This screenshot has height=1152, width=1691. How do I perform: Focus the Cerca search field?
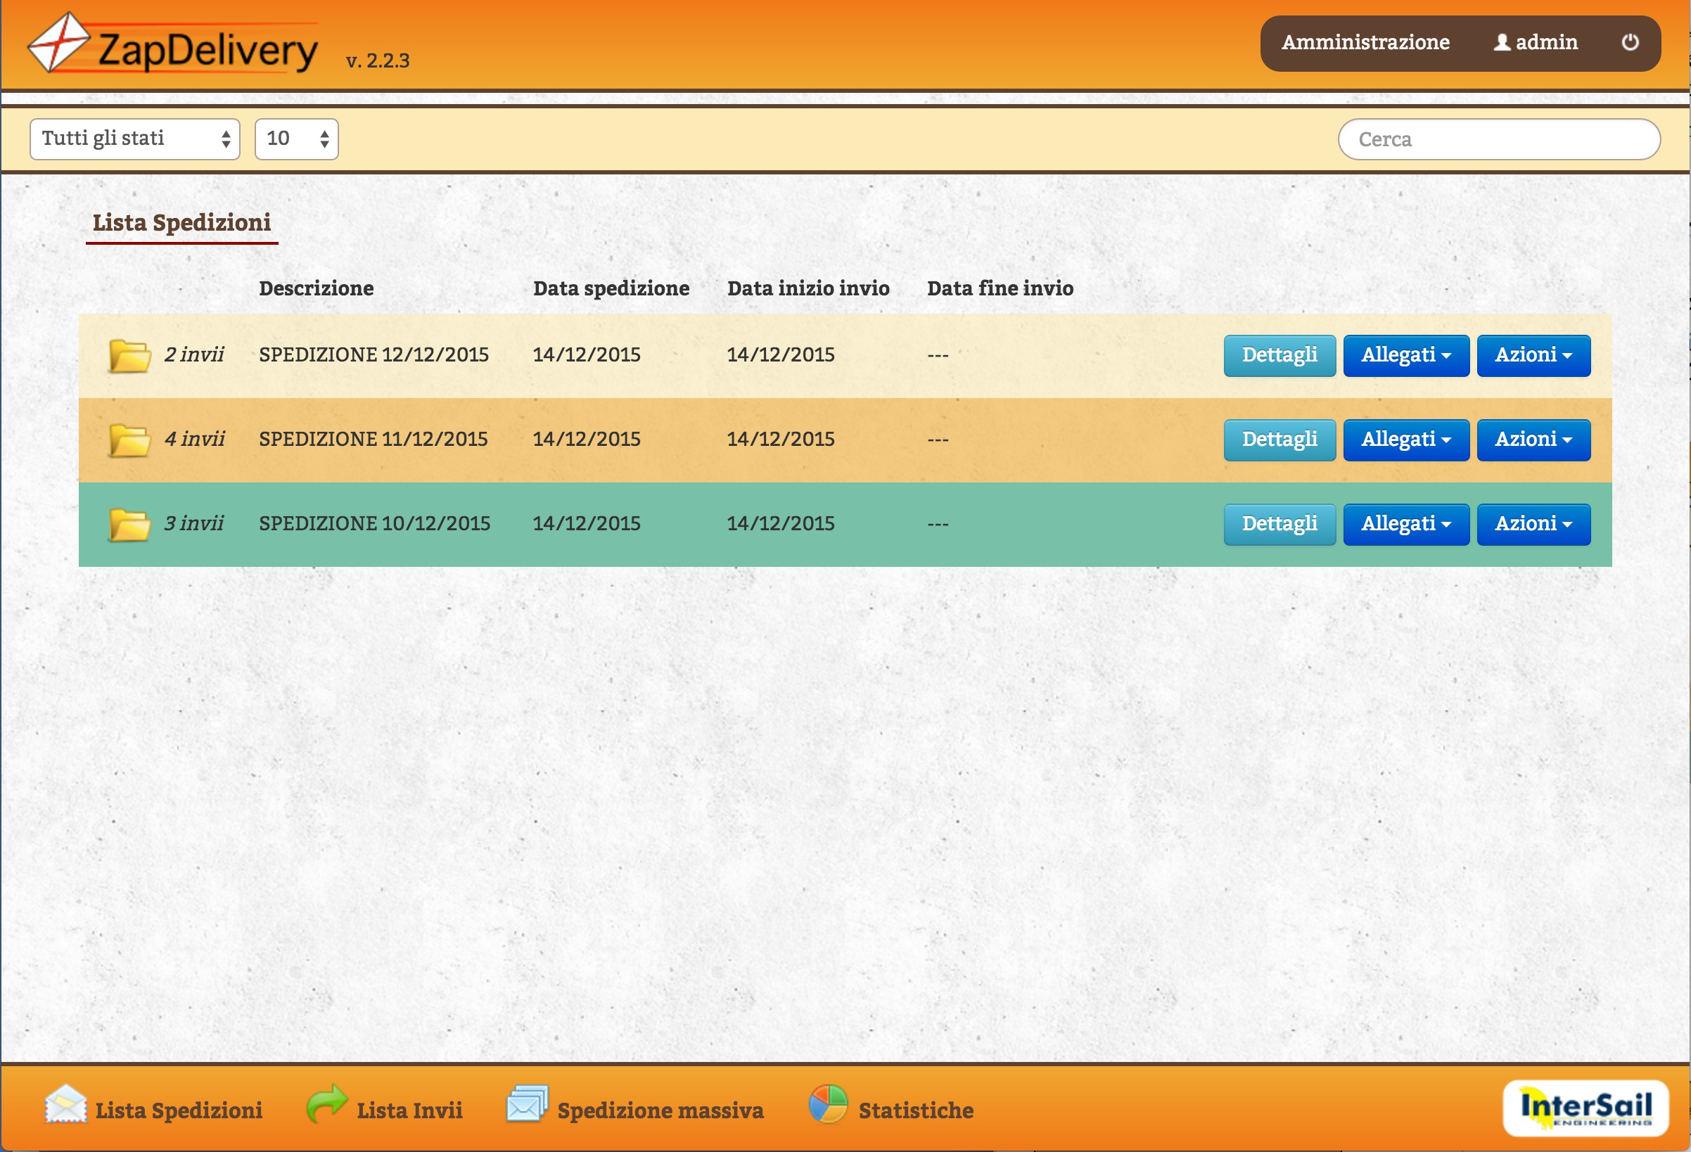tap(1499, 139)
